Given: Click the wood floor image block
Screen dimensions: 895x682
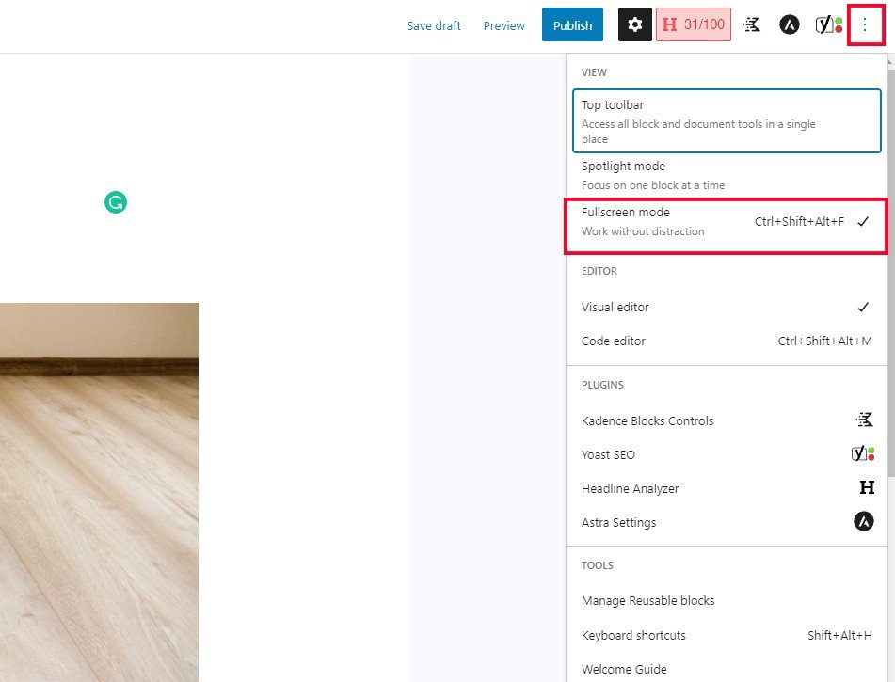Looking at the screenshot, I should pos(99,489).
